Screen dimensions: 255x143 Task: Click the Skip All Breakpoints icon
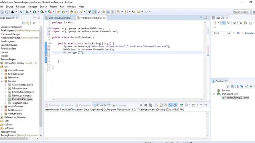click(21, 12)
